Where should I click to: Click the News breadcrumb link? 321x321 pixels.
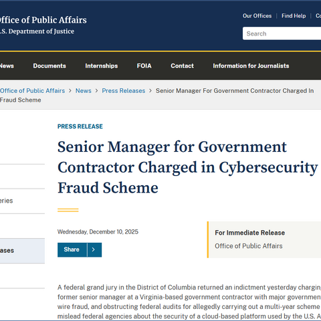[84, 91]
